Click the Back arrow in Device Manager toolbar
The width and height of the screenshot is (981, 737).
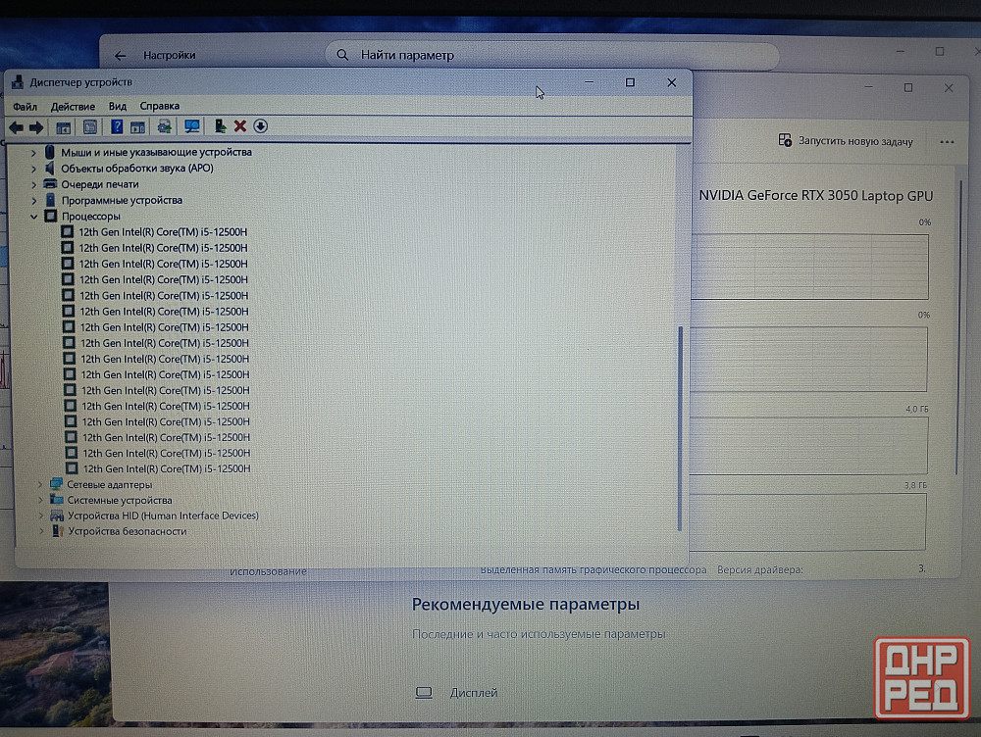point(16,126)
